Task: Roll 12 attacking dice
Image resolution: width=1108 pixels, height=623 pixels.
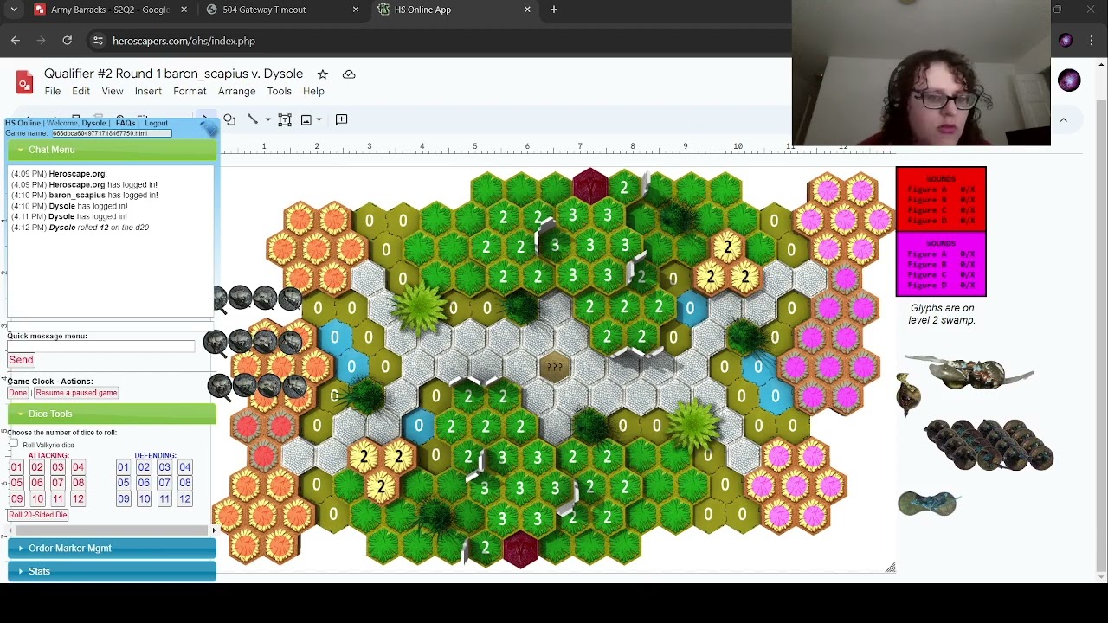Action: [x=78, y=498]
